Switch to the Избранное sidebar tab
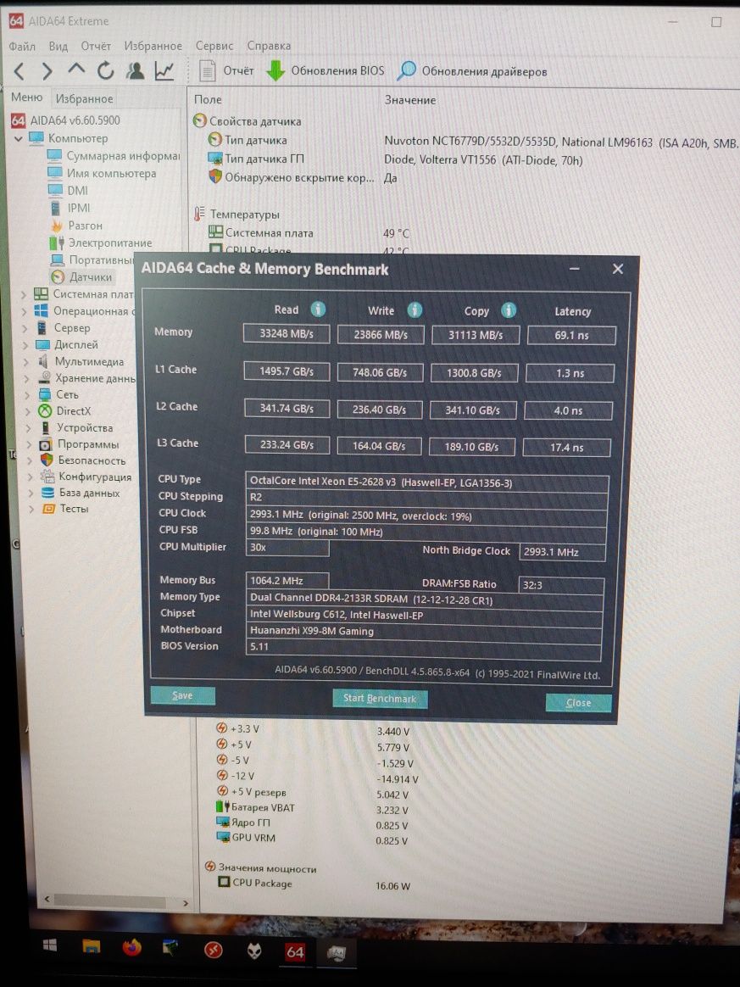This screenshot has width=740, height=987. [84, 99]
